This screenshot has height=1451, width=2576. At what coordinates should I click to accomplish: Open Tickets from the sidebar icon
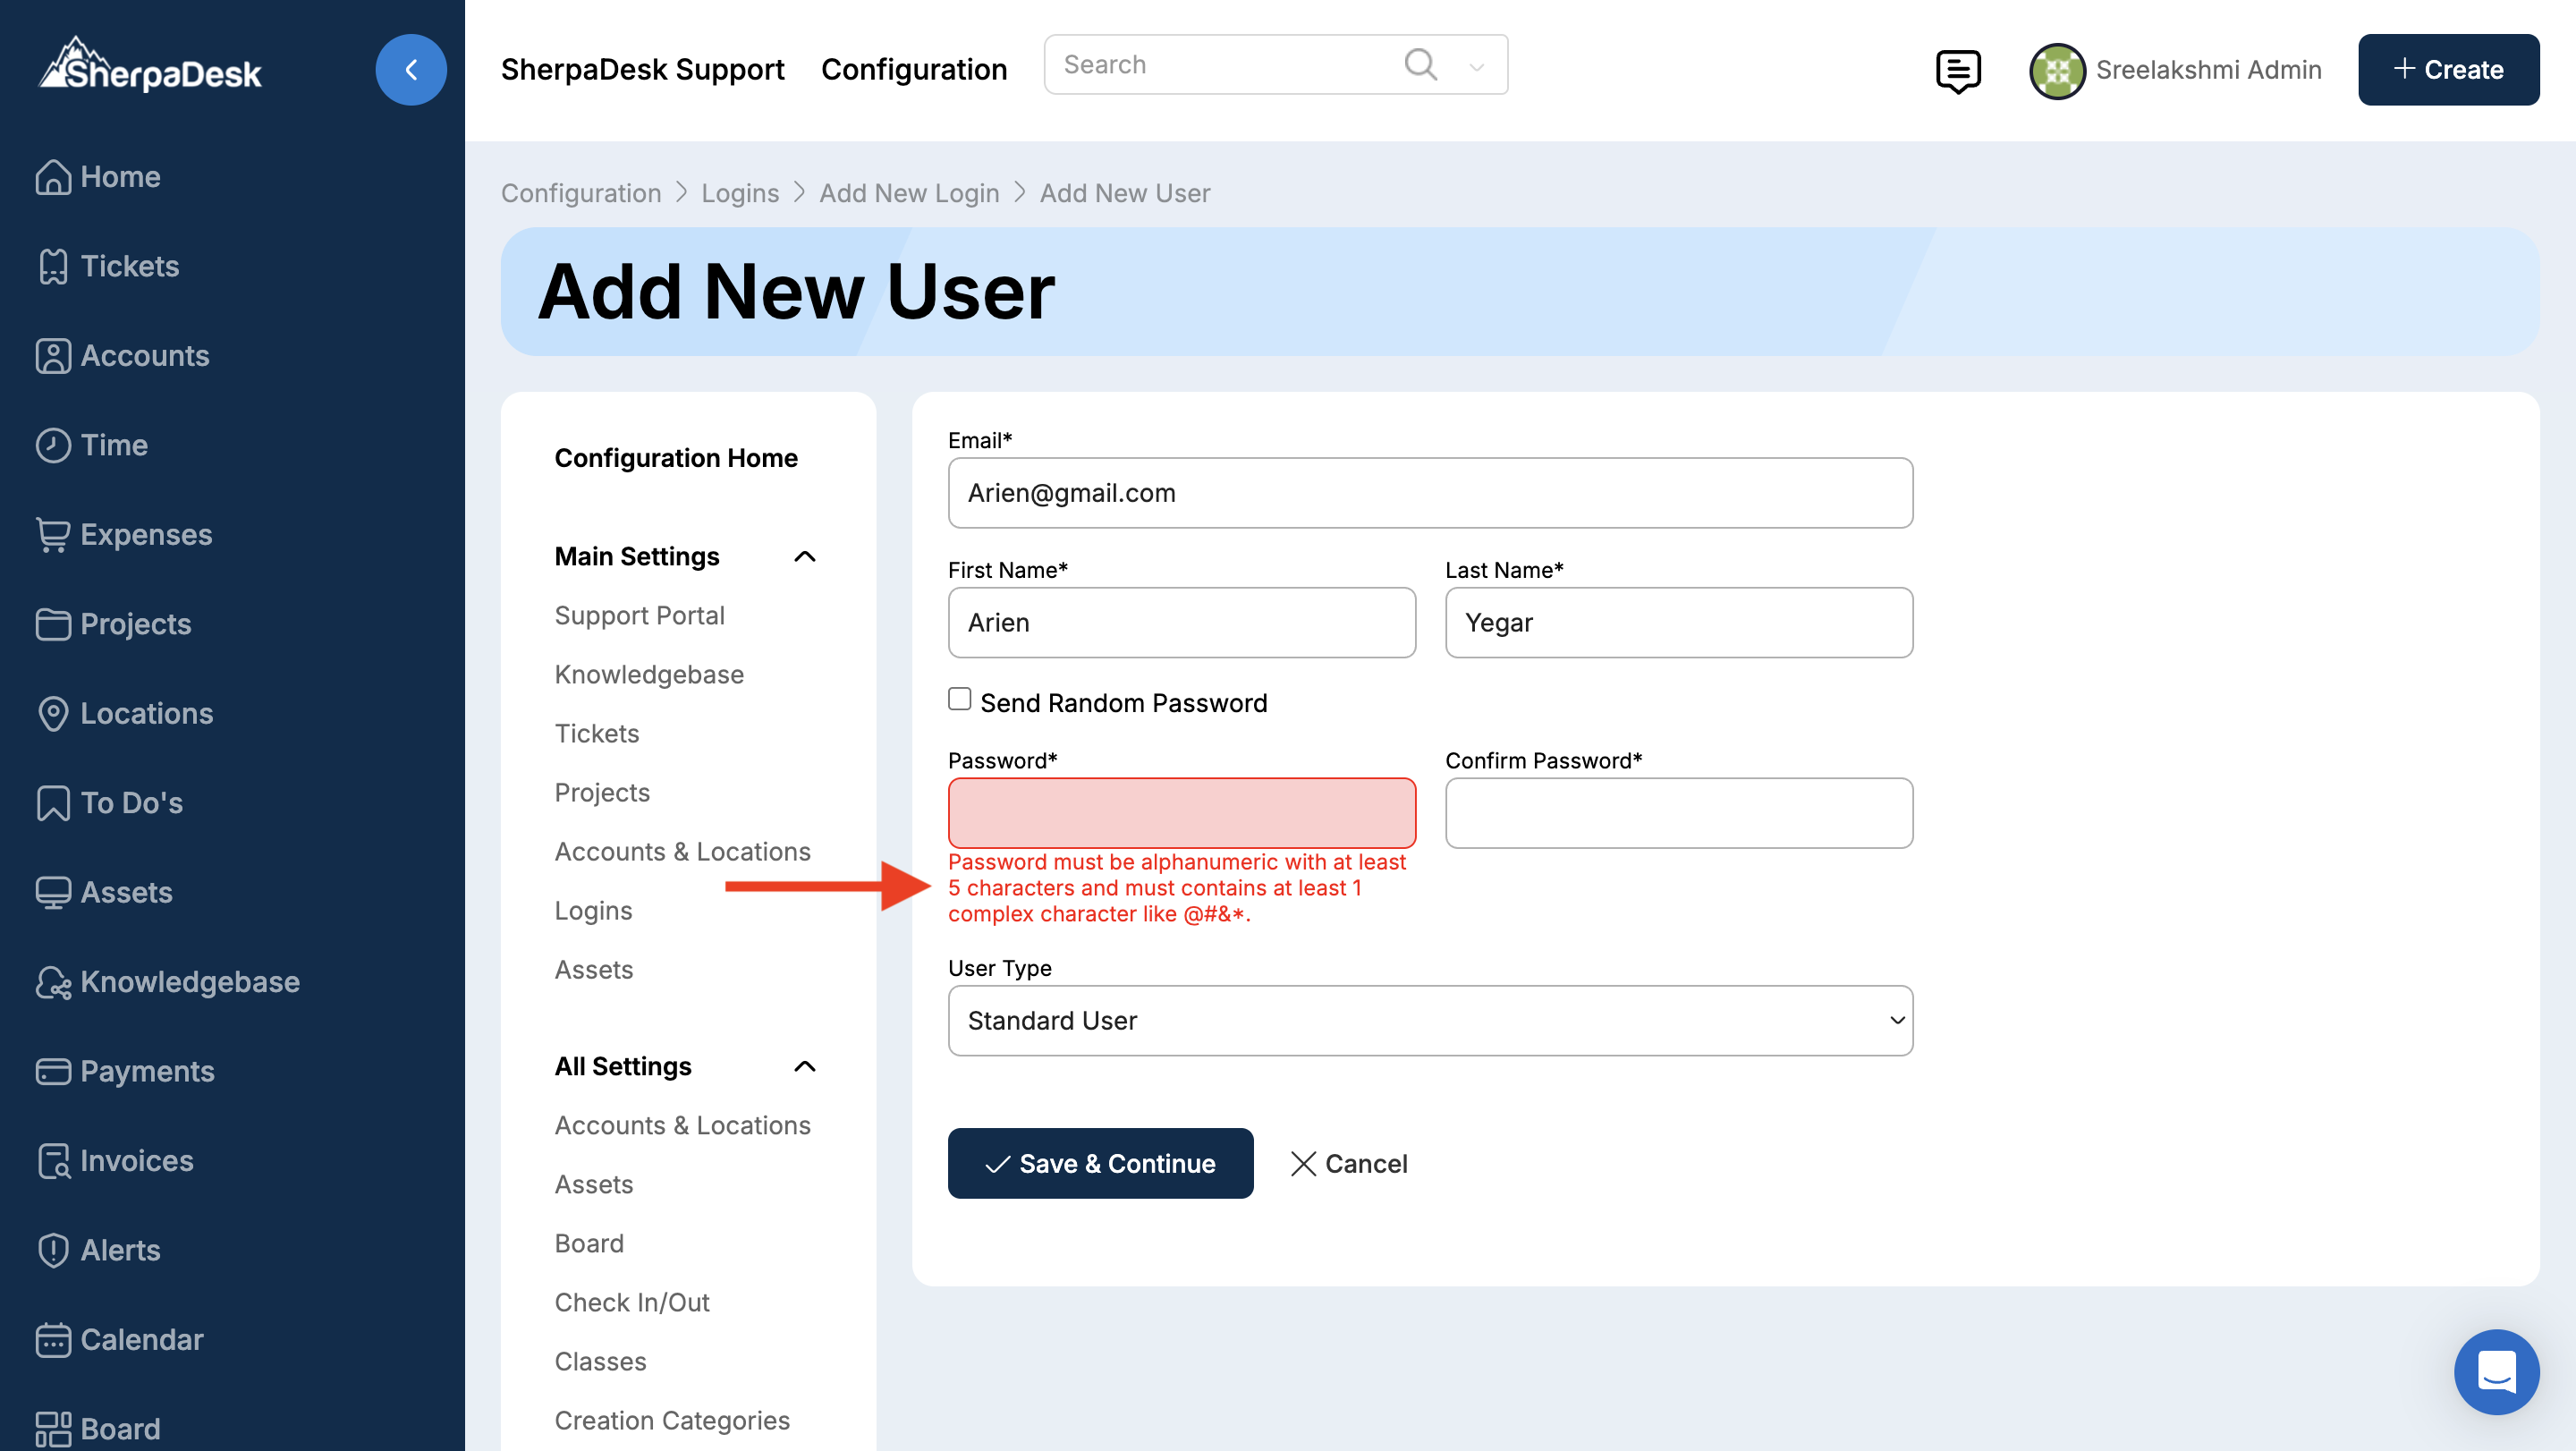coord(53,266)
